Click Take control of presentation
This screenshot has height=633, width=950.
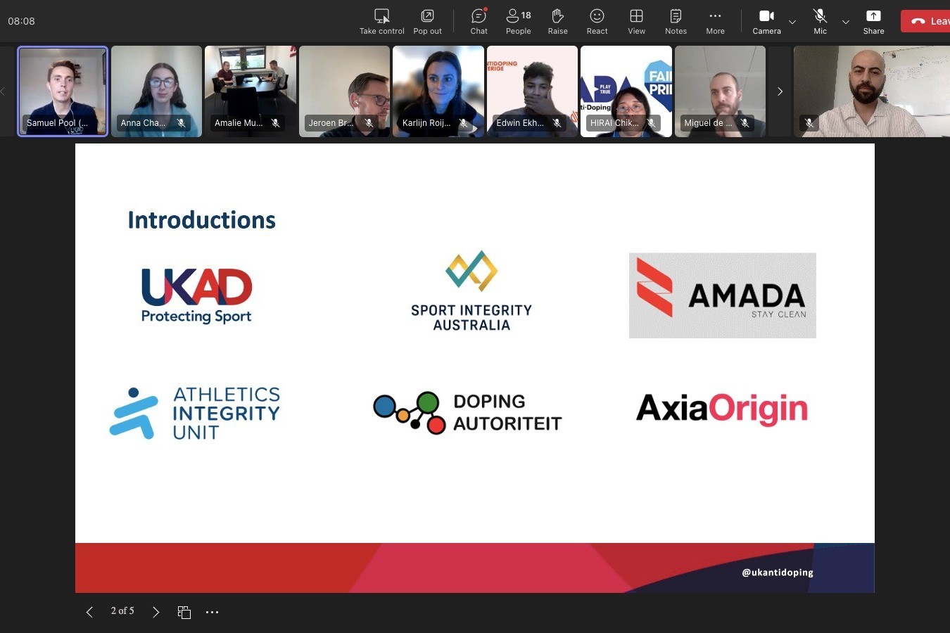point(382,21)
